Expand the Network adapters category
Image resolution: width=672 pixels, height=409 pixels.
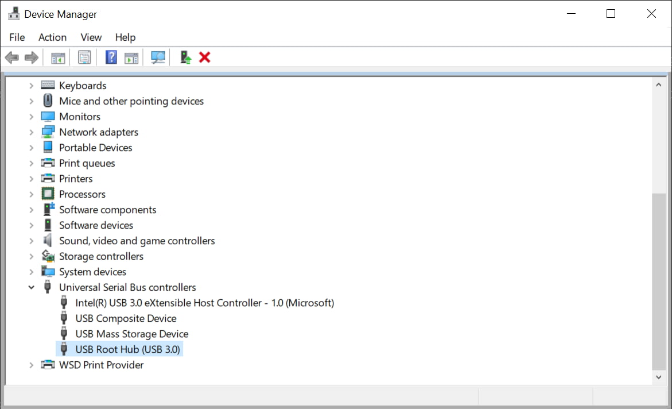(31, 132)
